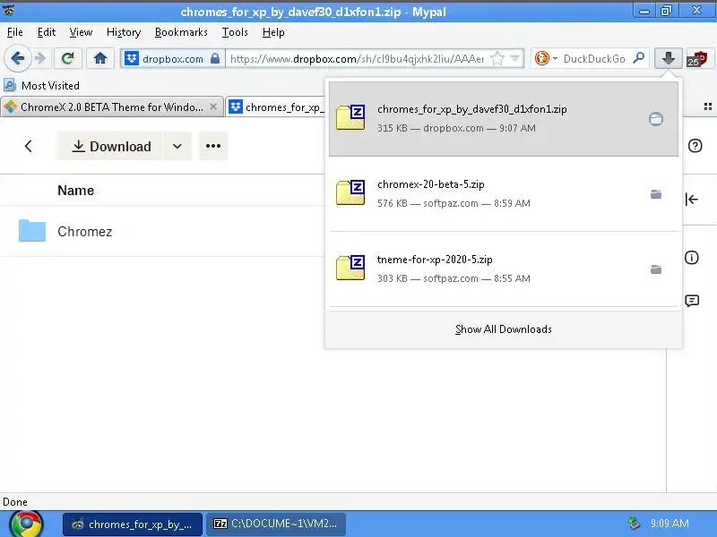This screenshot has height=537, width=717.
Task: Click the address bar URL field
Action: (x=357, y=58)
